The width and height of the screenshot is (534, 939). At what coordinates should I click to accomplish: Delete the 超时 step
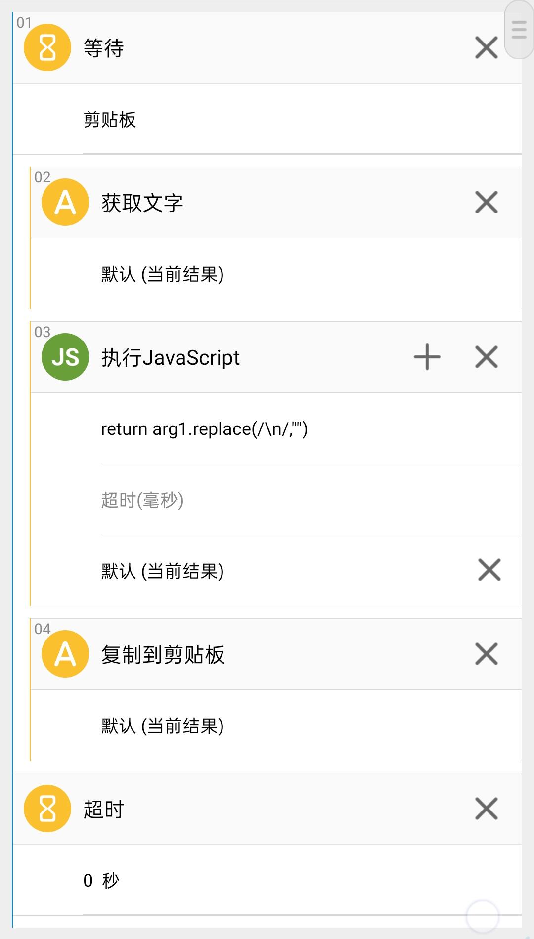pos(486,809)
